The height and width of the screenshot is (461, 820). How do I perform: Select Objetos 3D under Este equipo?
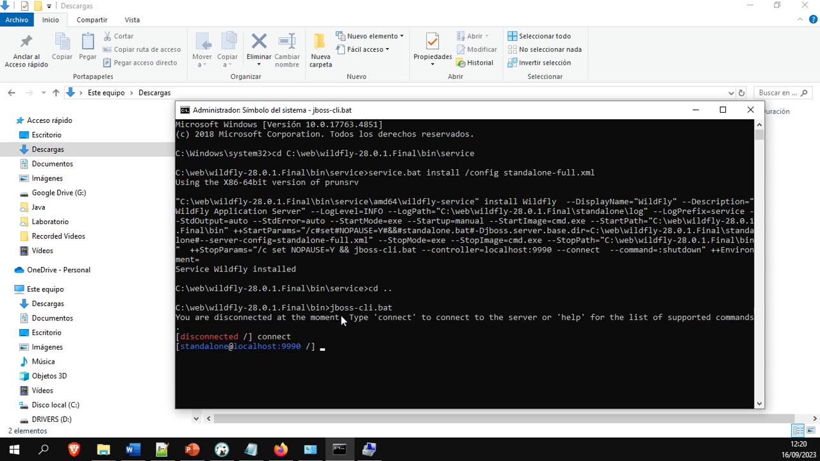pos(49,376)
